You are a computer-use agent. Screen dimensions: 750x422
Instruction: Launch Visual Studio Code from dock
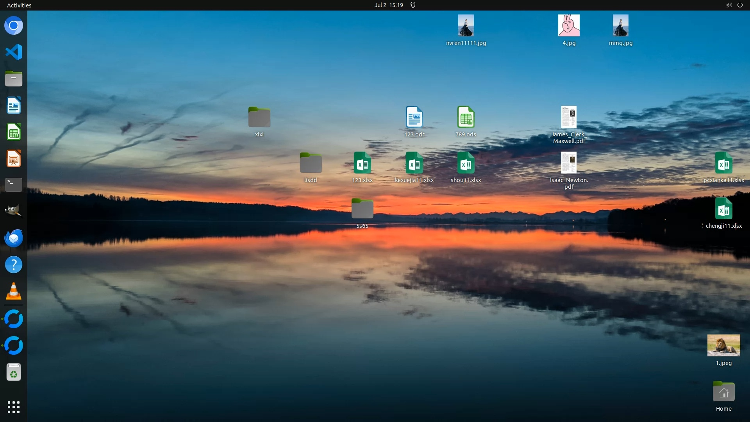click(14, 52)
